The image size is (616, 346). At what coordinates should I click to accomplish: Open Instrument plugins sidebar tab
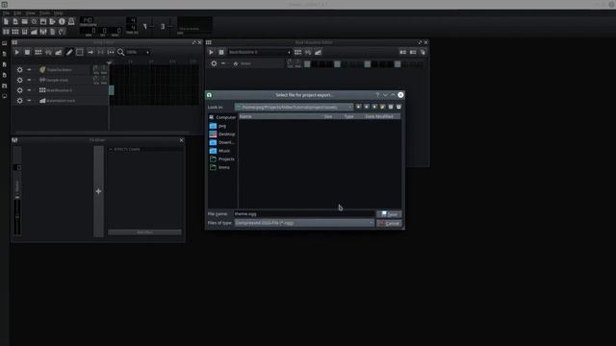(4, 43)
